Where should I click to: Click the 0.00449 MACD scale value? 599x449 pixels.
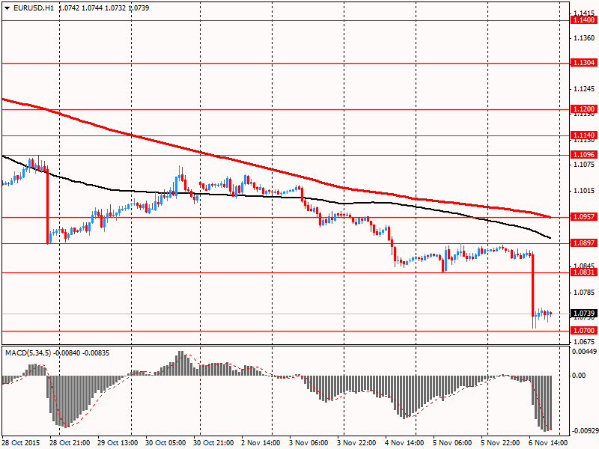pos(584,352)
